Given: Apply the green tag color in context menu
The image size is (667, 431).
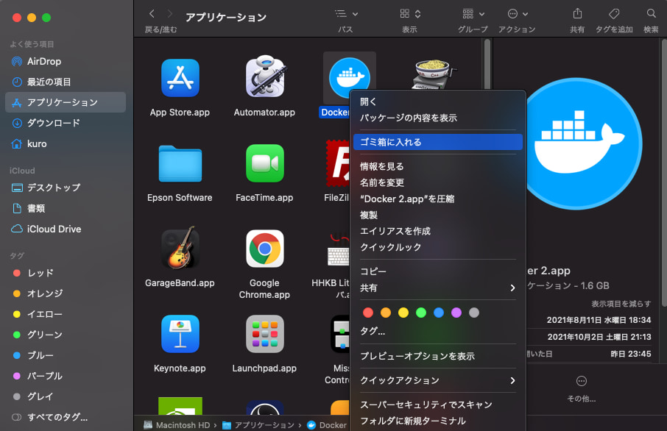Looking at the screenshot, I should pyautogui.click(x=421, y=313).
